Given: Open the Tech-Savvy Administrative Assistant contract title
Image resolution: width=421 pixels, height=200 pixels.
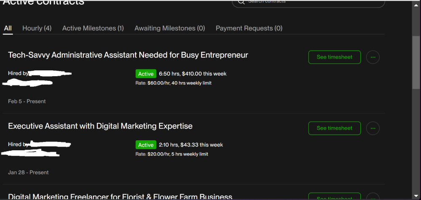Looking at the screenshot, I should pyautogui.click(x=128, y=55).
